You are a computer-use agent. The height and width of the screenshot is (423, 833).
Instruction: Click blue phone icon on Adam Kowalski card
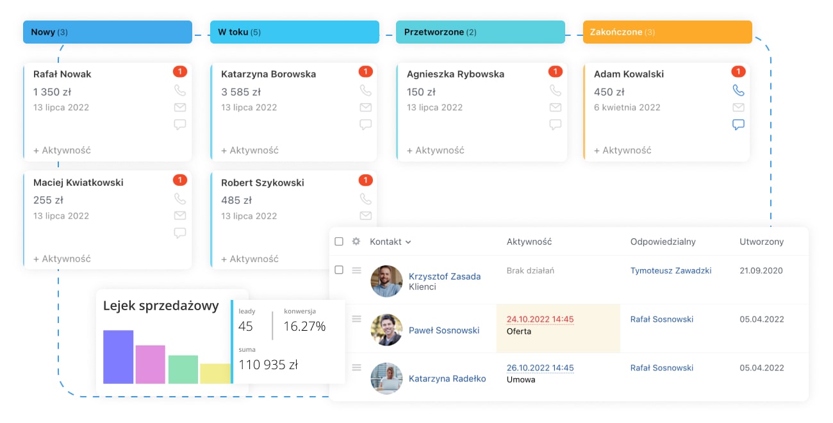(738, 90)
